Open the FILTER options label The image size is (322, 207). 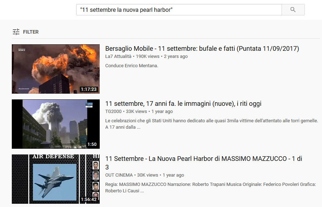[31, 32]
